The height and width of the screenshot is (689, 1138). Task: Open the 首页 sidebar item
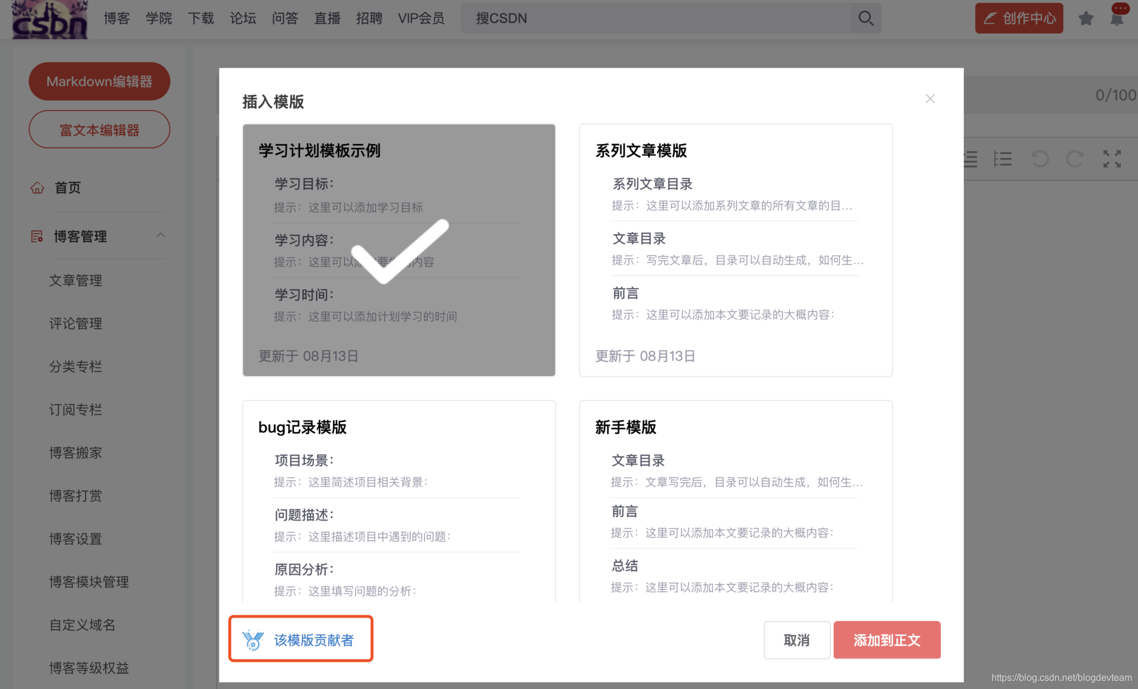click(68, 188)
